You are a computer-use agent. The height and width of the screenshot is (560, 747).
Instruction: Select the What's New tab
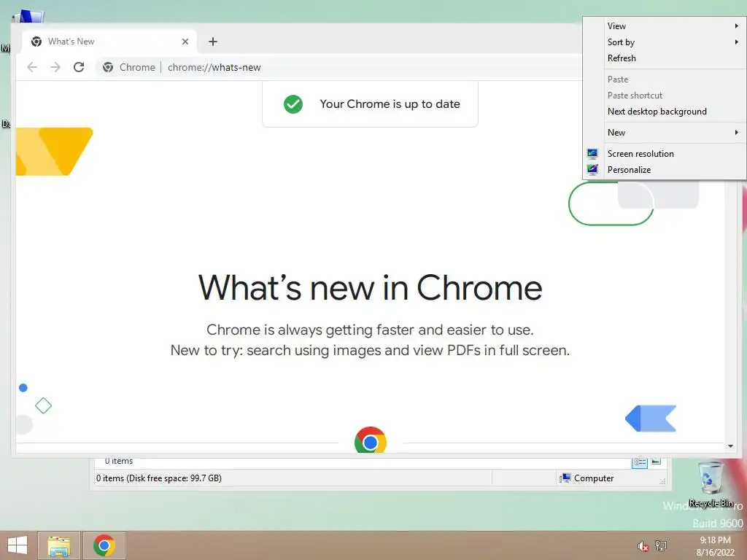click(109, 42)
